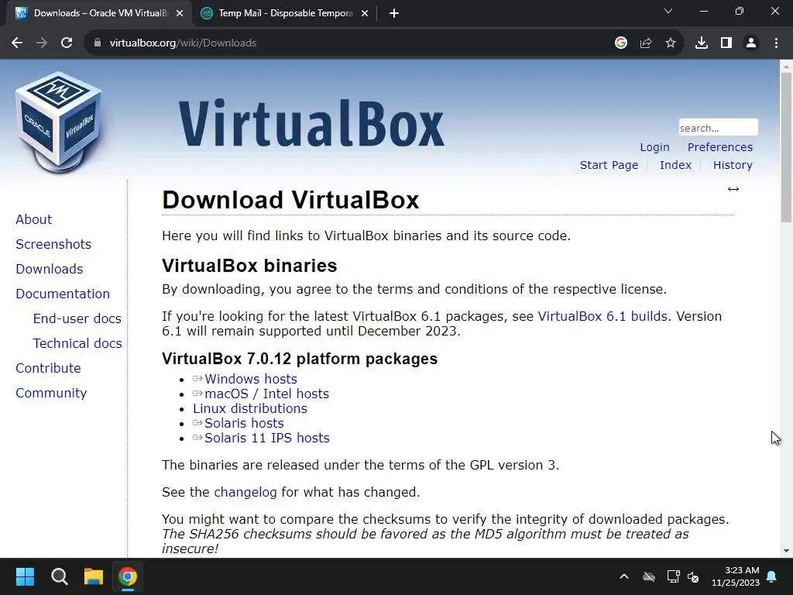This screenshot has width=793, height=595.
Task: Open Downloads in the sidebar
Action: coord(50,269)
